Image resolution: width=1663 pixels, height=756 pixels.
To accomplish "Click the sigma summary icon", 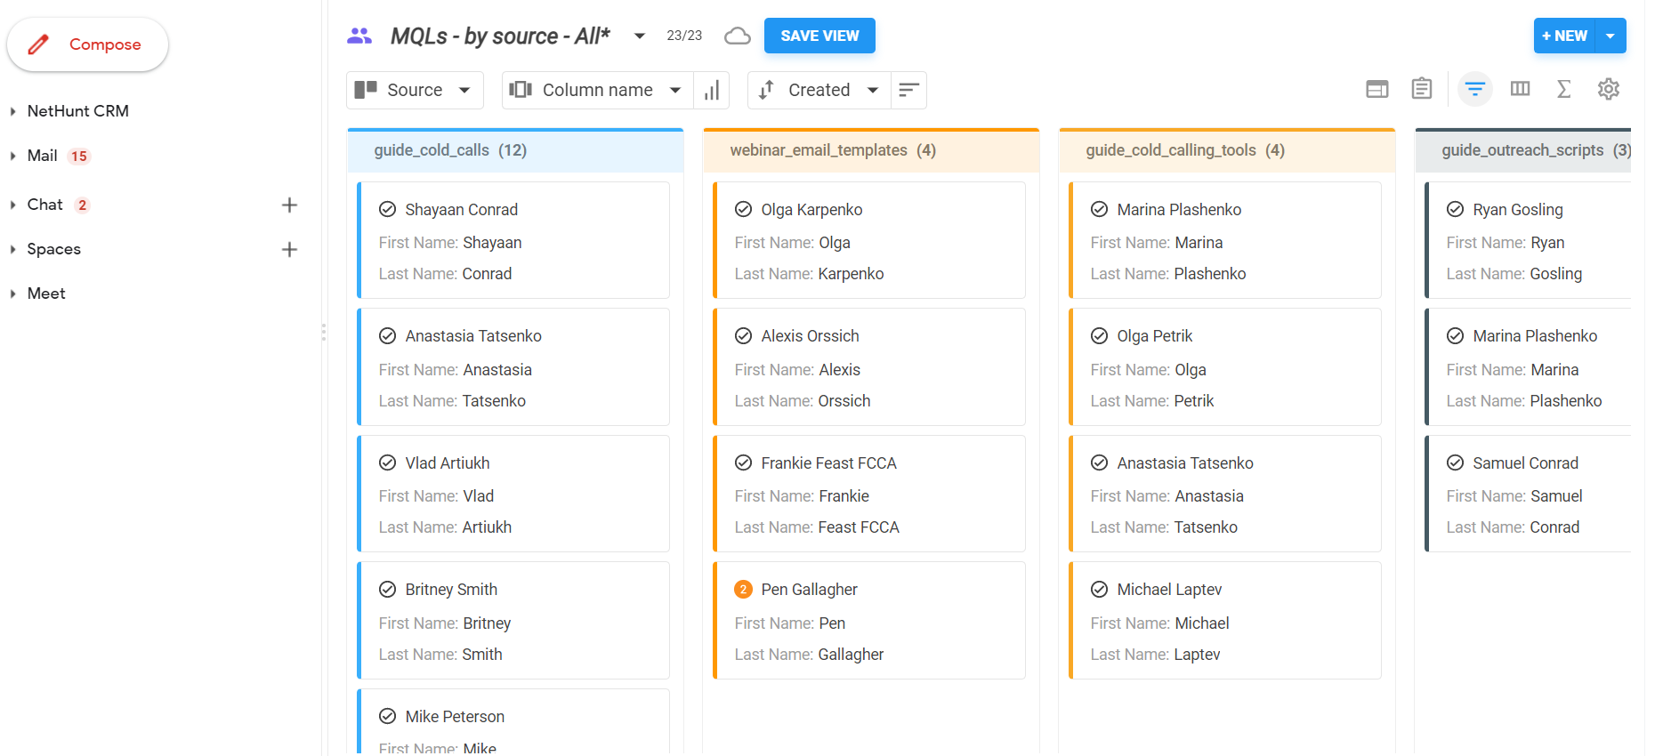I will 1563,89.
